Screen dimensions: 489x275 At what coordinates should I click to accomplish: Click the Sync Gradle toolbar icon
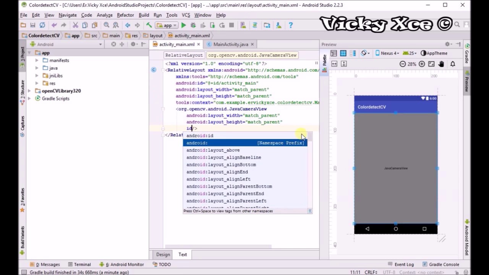pos(255,25)
